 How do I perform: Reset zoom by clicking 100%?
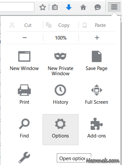tap(61, 38)
